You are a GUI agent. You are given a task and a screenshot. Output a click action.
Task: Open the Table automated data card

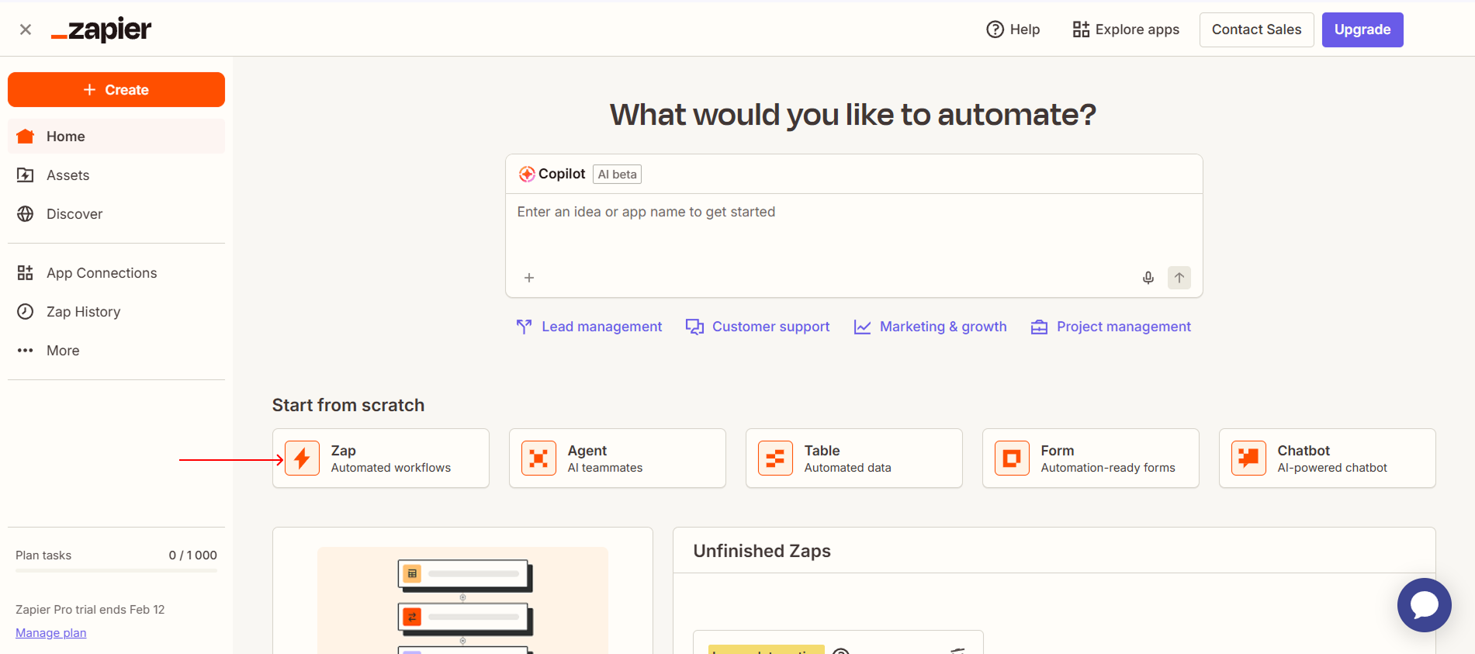[853, 458]
